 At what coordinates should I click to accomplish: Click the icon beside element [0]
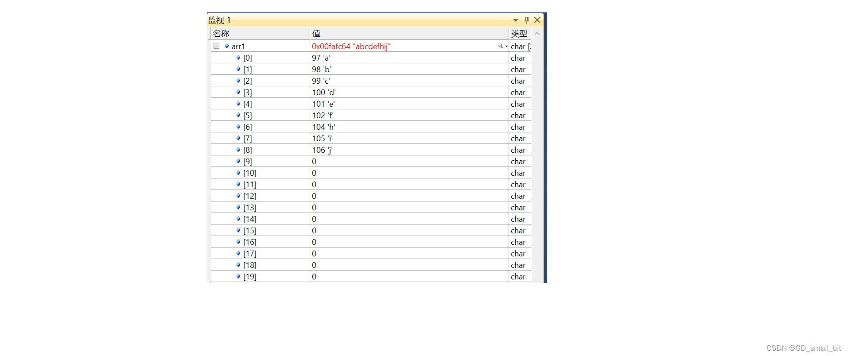click(238, 58)
